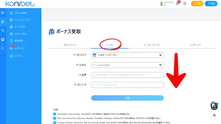Image resolution: width=221 pixels, height=124 pixels.
Task: Expand the クーポンタイプ dropdown
Action: [127, 55]
